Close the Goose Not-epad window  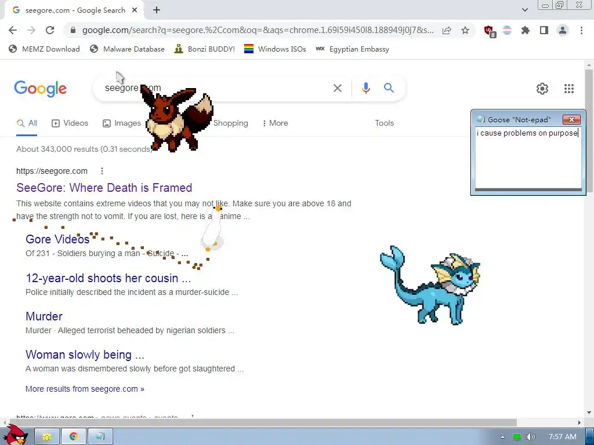point(571,120)
